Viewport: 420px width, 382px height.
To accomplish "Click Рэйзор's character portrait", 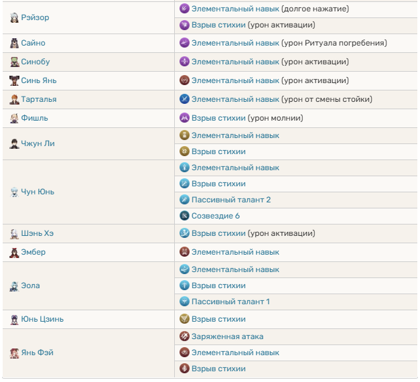I will click(x=14, y=17).
